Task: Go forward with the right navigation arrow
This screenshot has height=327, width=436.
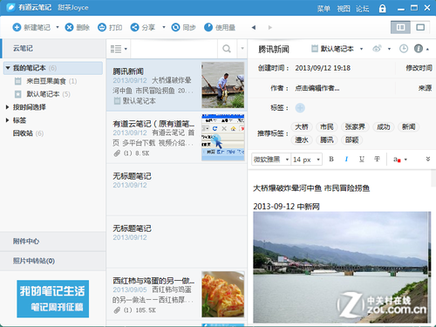Action: pos(270,27)
